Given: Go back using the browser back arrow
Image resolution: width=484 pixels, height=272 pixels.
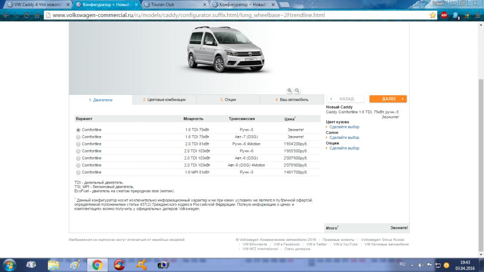Looking at the screenshot, I should (x=6, y=15).
